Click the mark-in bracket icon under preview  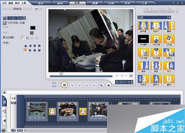click(x=117, y=76)
